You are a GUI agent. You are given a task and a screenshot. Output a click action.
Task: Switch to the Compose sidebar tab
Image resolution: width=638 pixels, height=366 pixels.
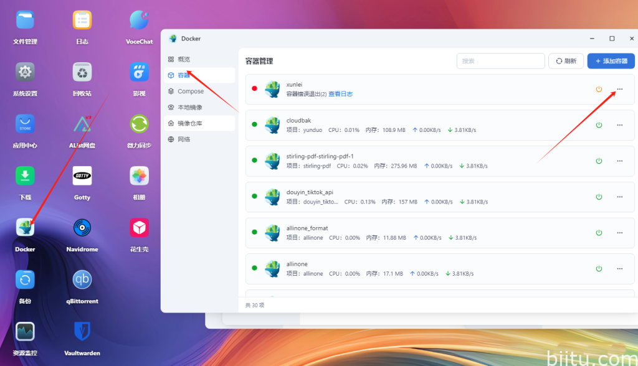pyautogui.click(x=190, y=91)
